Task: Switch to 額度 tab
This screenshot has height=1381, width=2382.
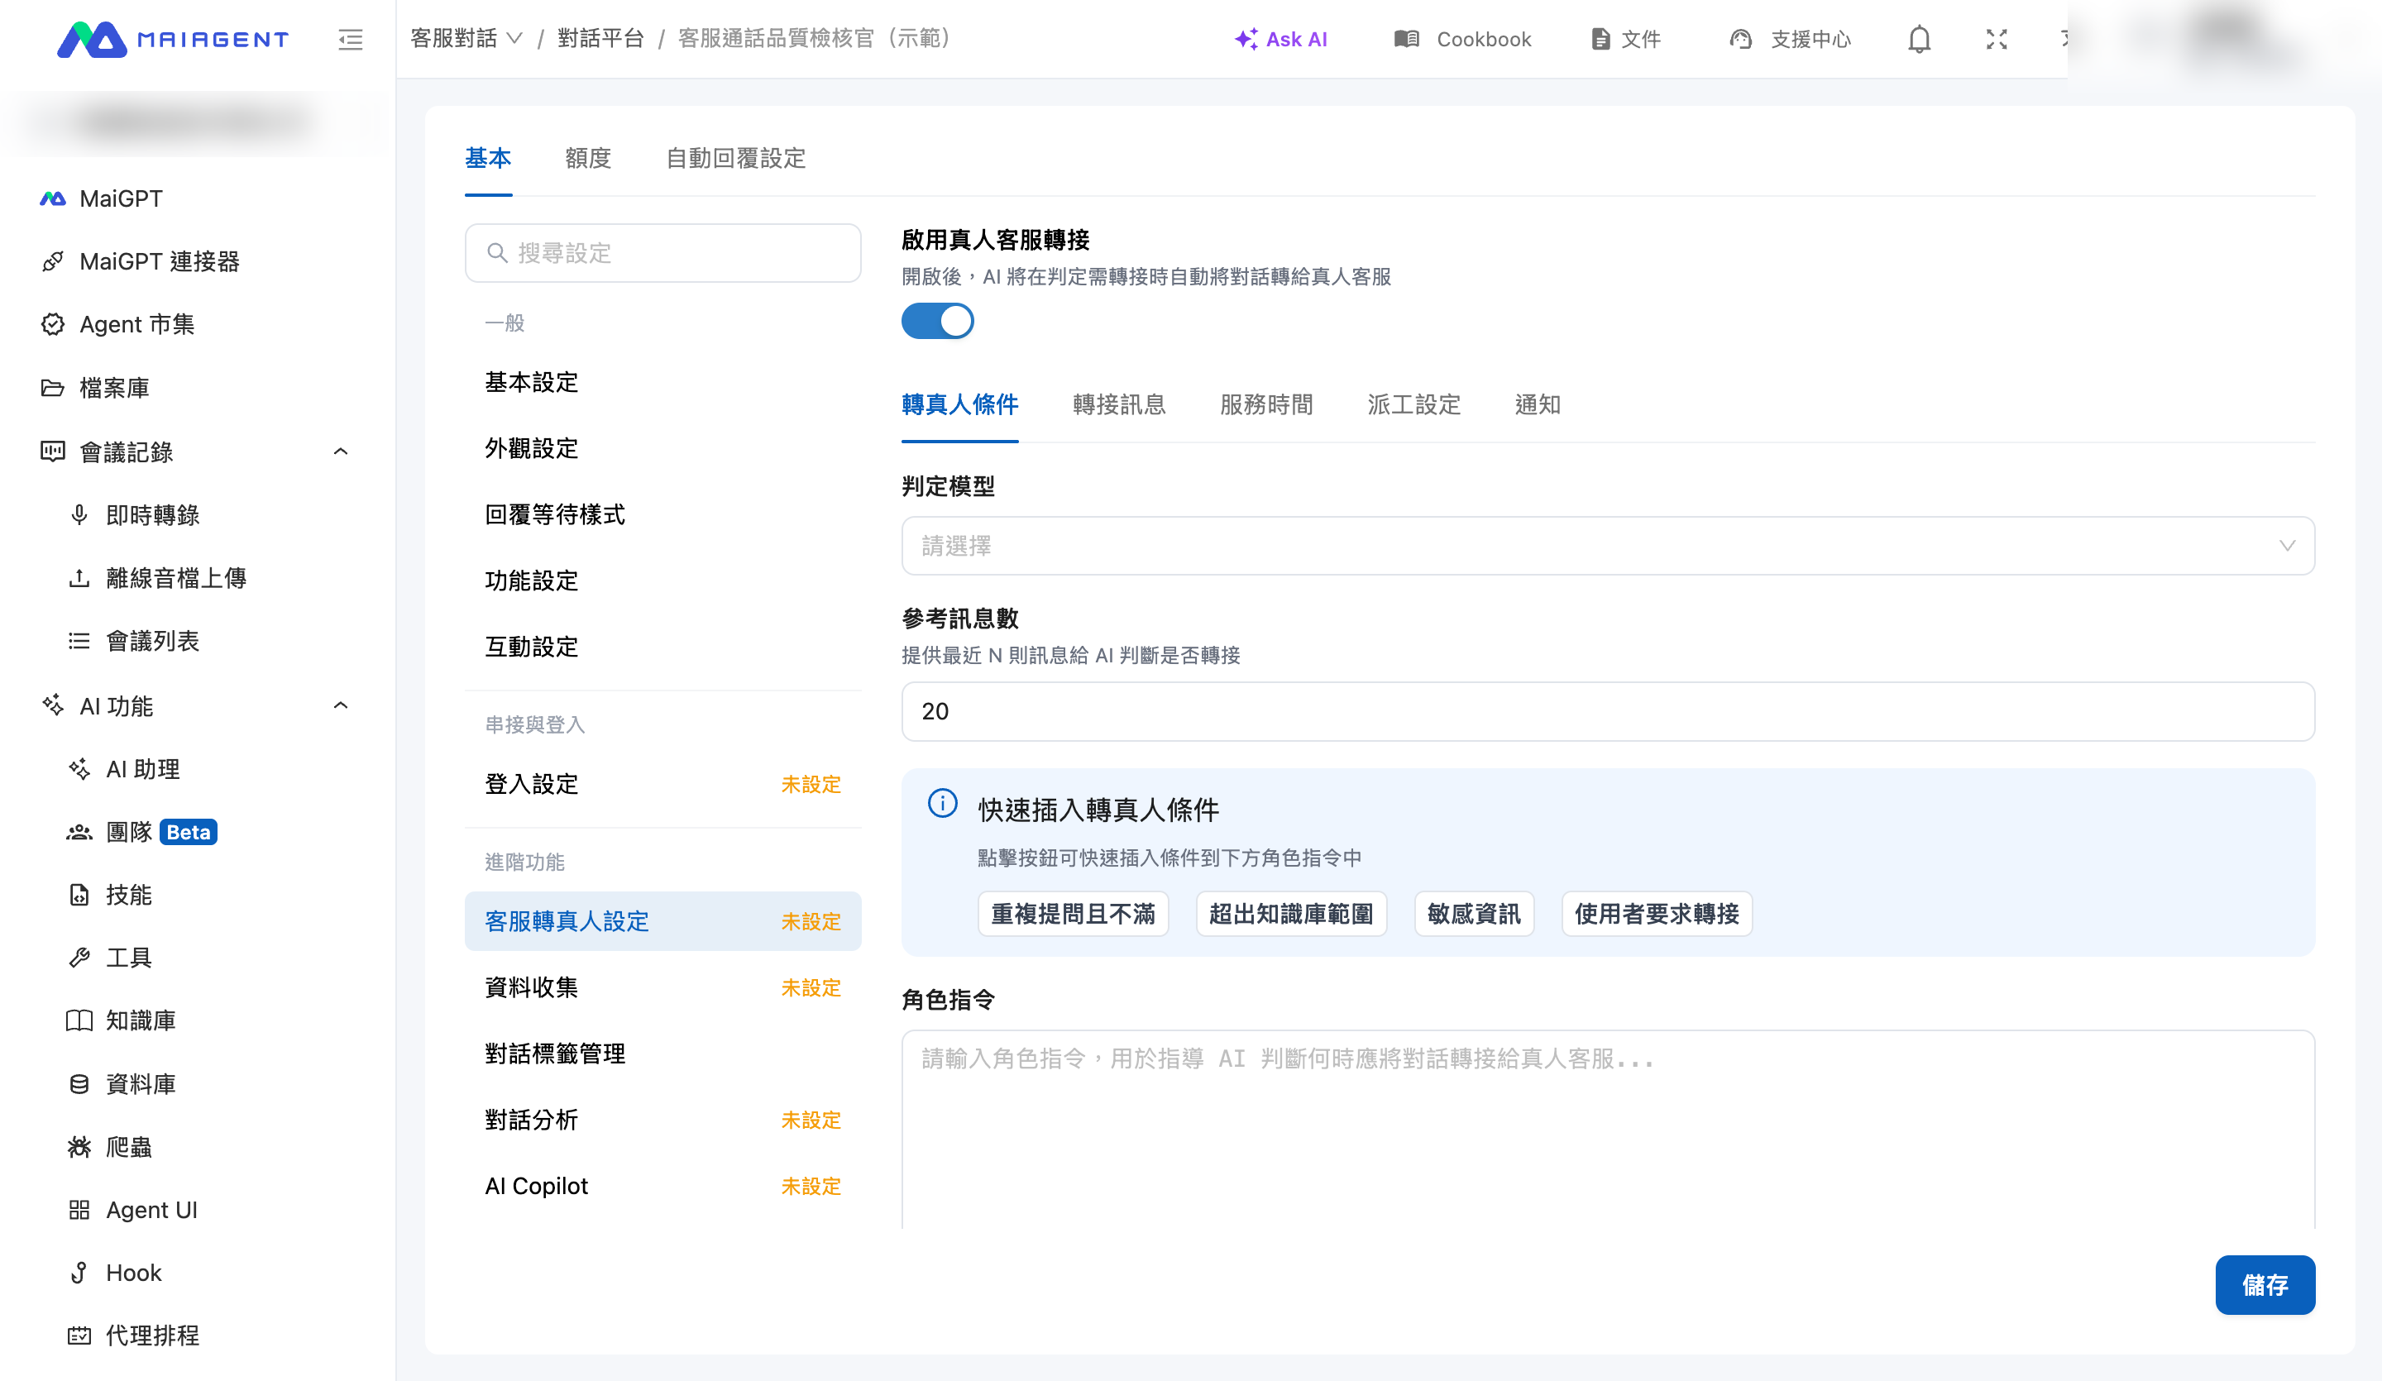Action: click(x=588, y=158)
